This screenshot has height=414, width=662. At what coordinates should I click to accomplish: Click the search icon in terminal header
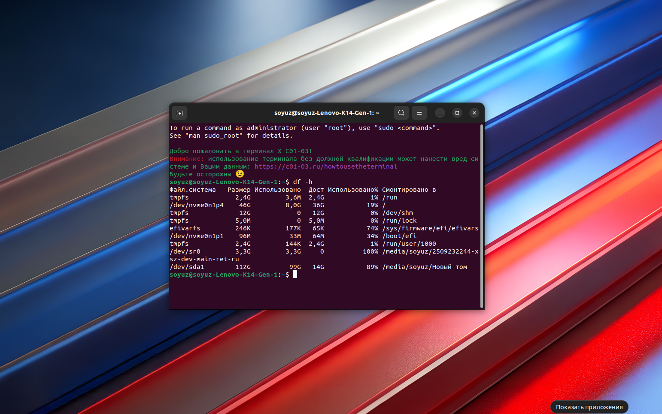pos(401,113)
